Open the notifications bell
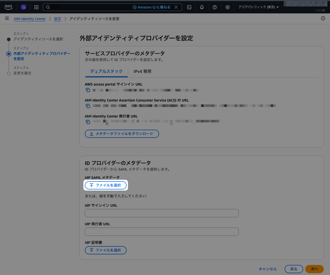This screenshot has height=275, width=330. pos(202,7)
